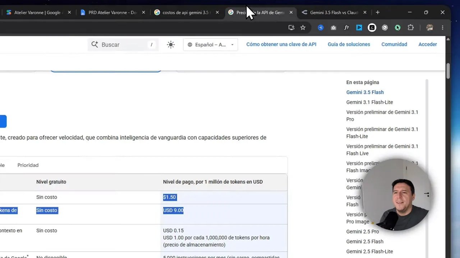Click the presenter webcam bubble
The width and height of the screenshot is (460, 258).
coord(397,195)
